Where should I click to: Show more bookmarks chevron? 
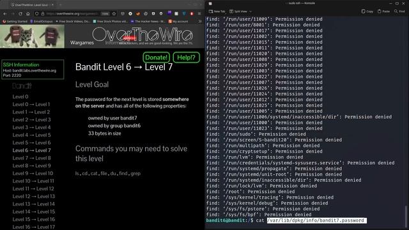click(x=200, y=21)
